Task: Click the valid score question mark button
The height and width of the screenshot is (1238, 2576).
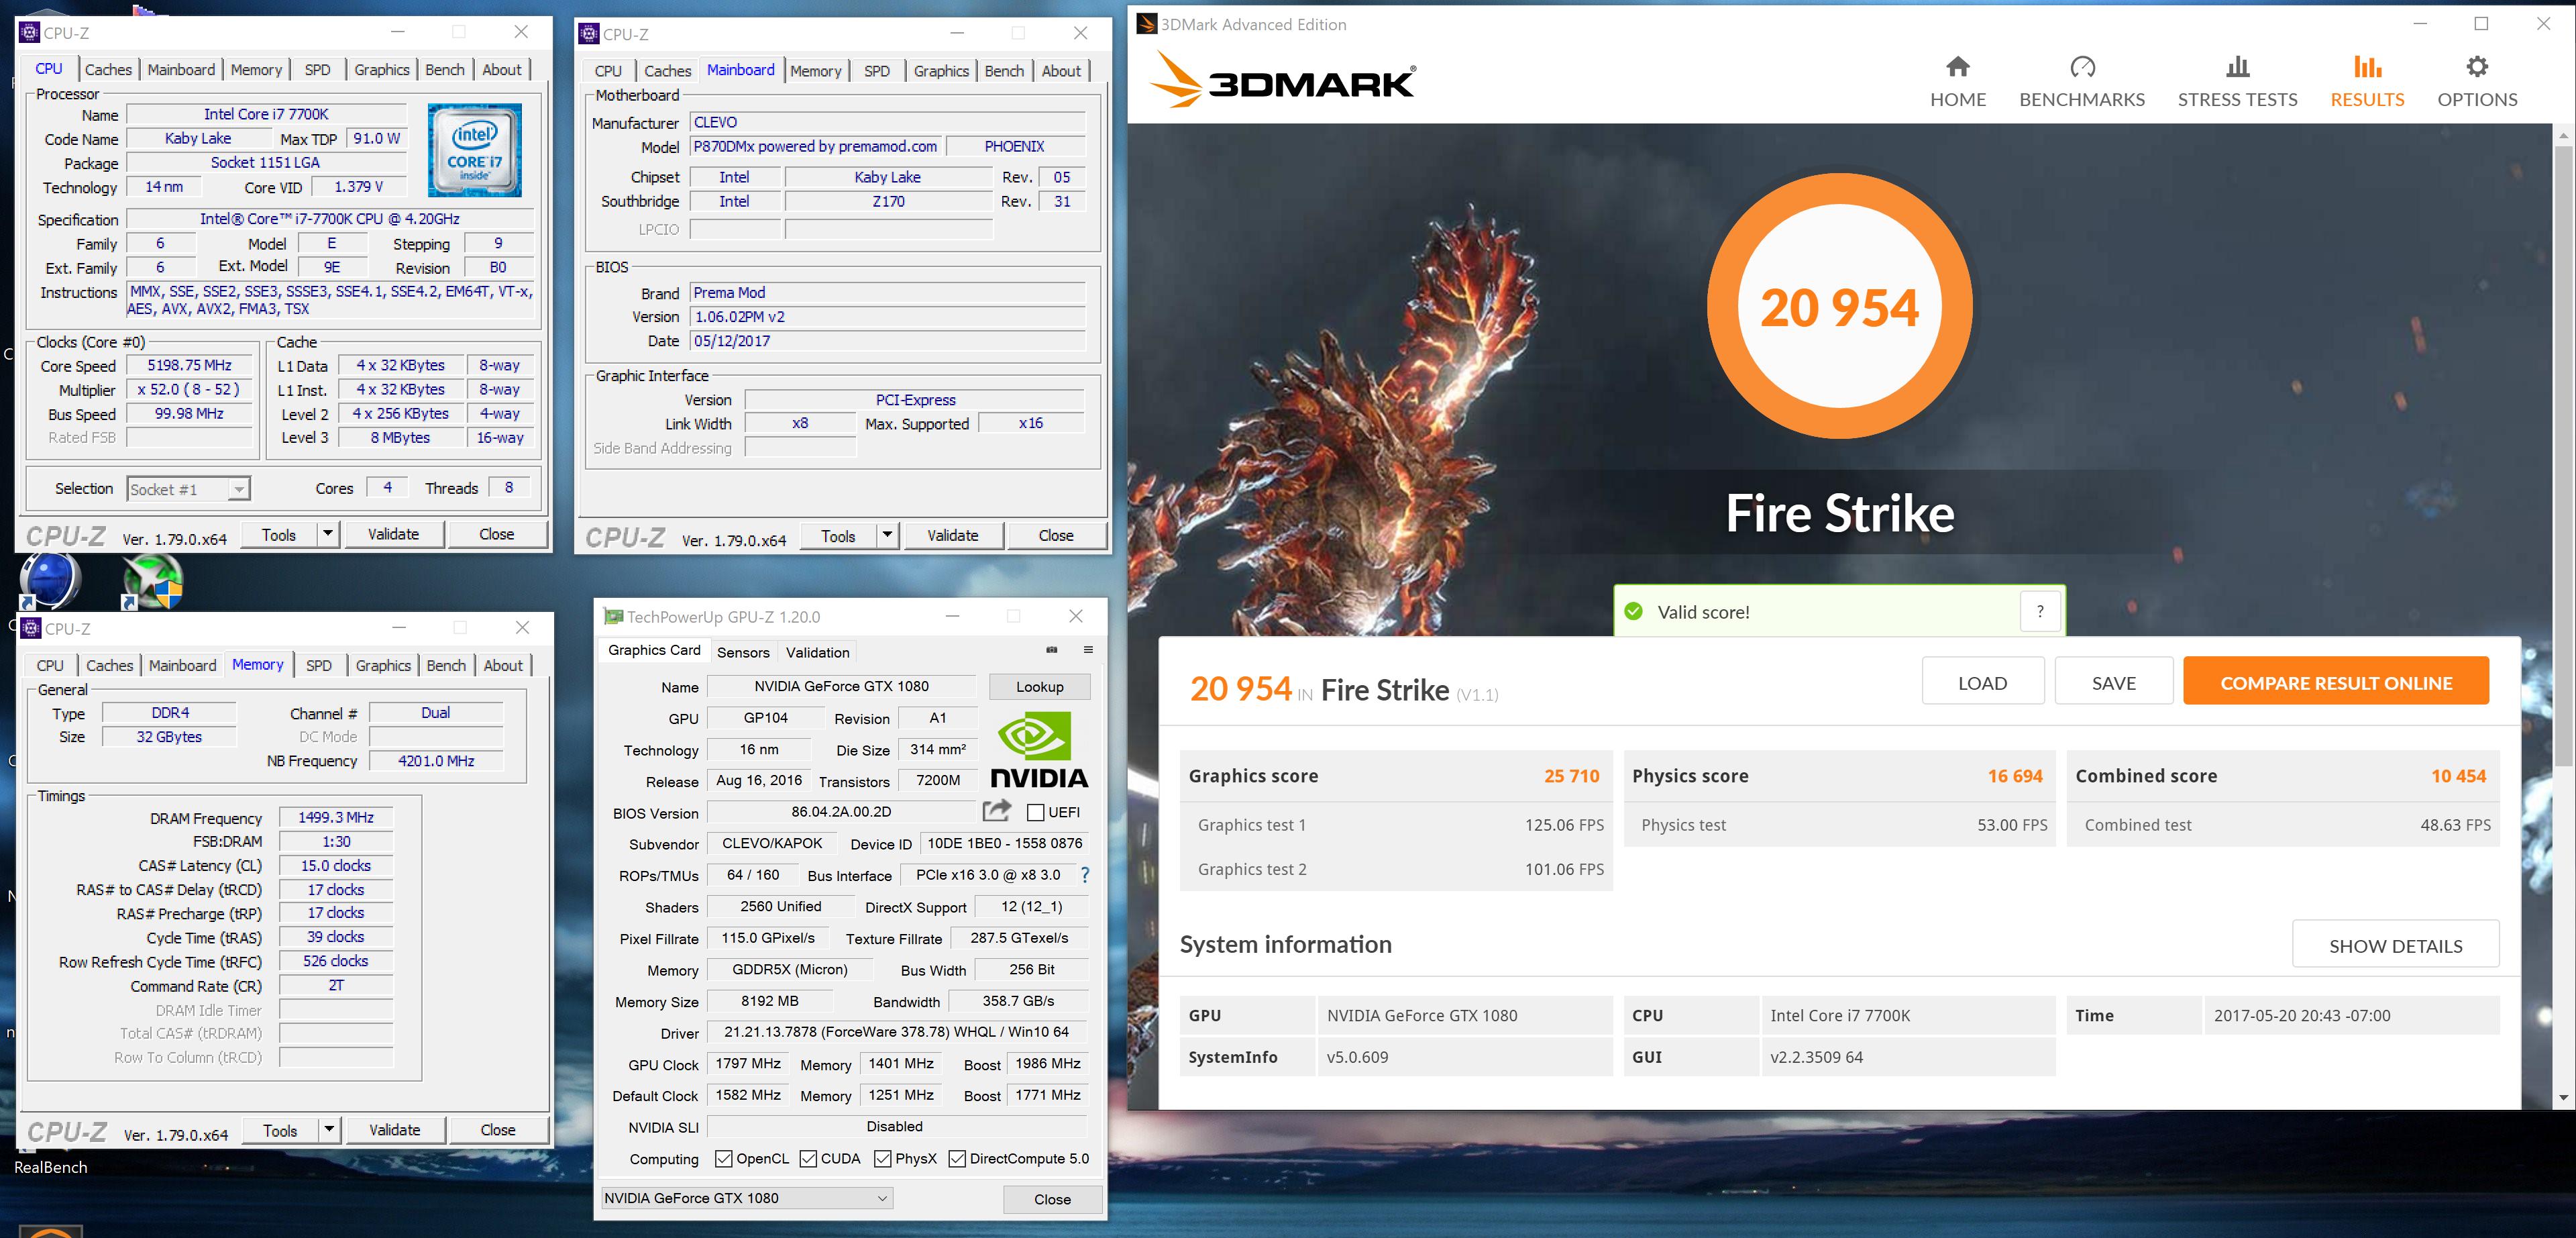Action: point(2040,611)
